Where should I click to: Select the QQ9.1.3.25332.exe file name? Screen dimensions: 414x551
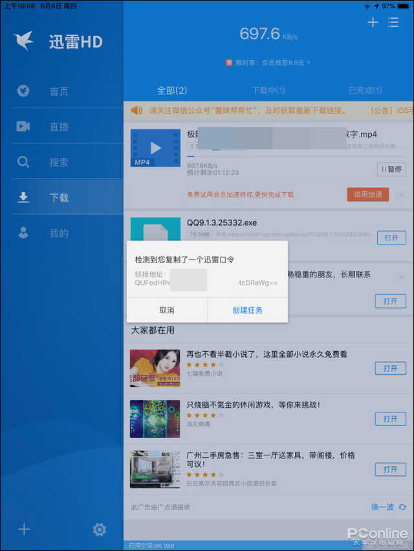pyautogui.click(x=222, y=222)
